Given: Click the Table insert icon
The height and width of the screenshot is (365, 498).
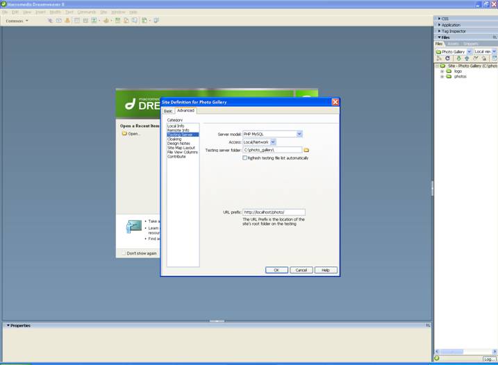Looking at the screenshot, I should tap(77, 21).
